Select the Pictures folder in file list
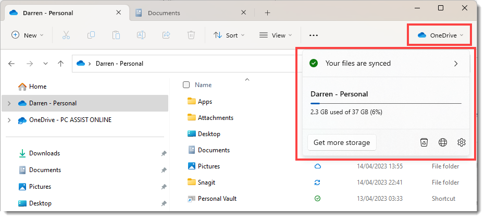This screenshot has width=485, height=219. [x=204, y=166]
